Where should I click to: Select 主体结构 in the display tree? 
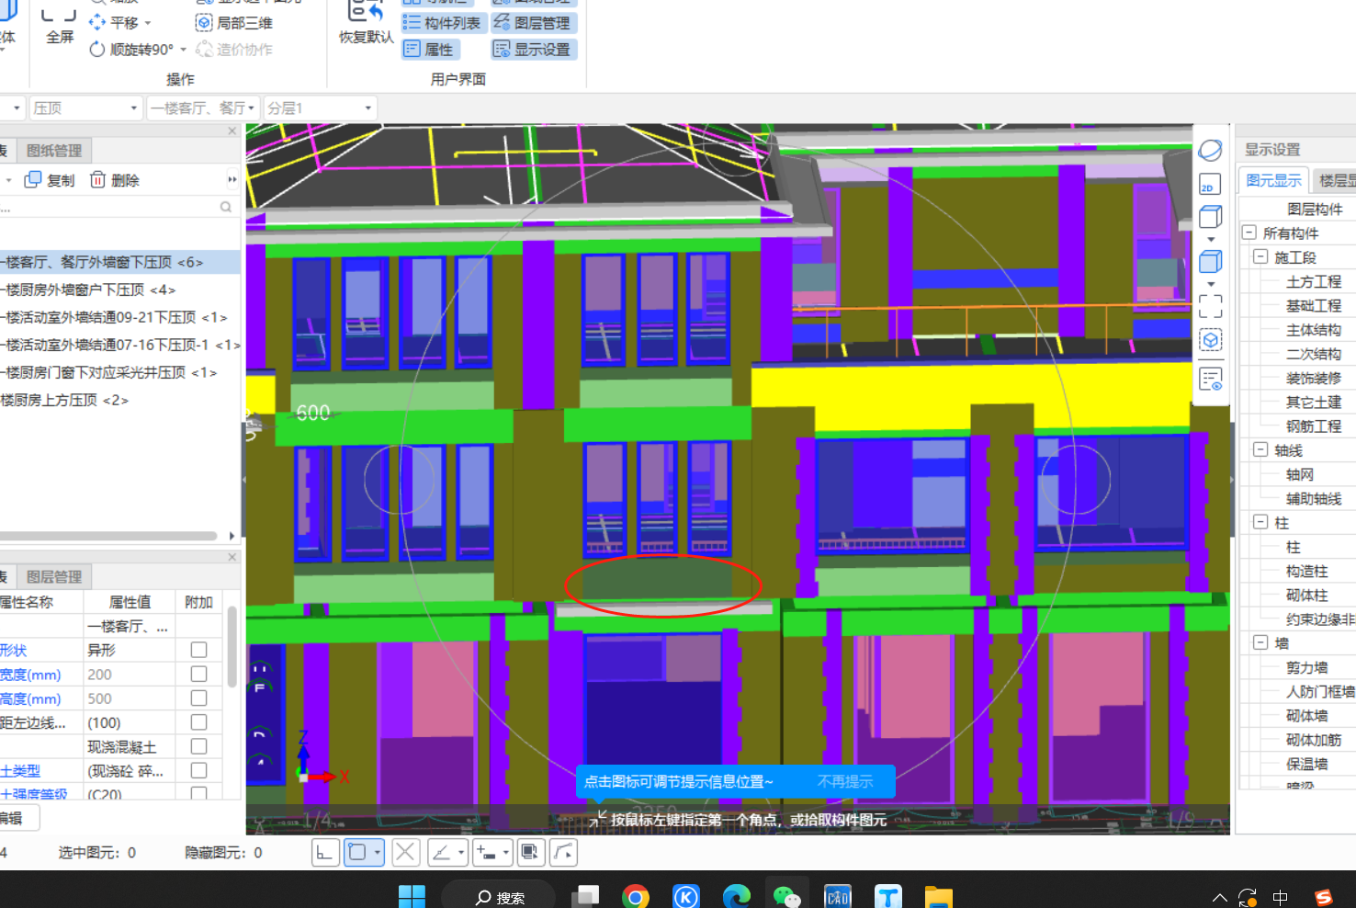click(x=1314, y=330)
